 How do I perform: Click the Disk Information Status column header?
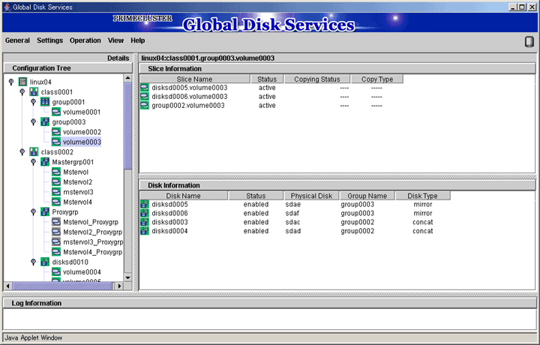(256, 196)
